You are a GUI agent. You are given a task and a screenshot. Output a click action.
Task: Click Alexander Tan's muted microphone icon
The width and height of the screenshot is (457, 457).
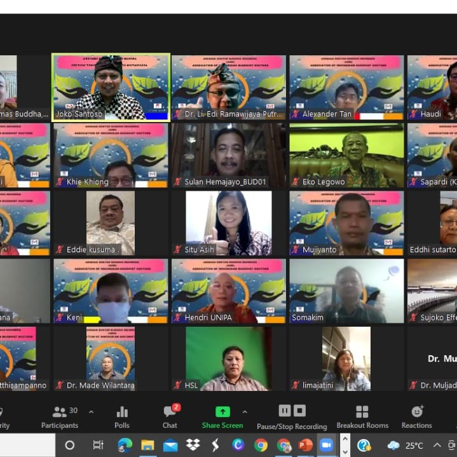(x=296, y=114)
